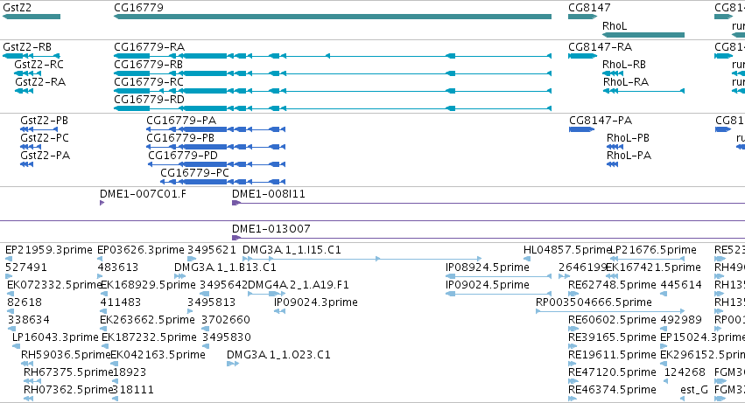Click the RhoL-PB protein feature
The width and height of the screenshot is (745, 403).
615,147
